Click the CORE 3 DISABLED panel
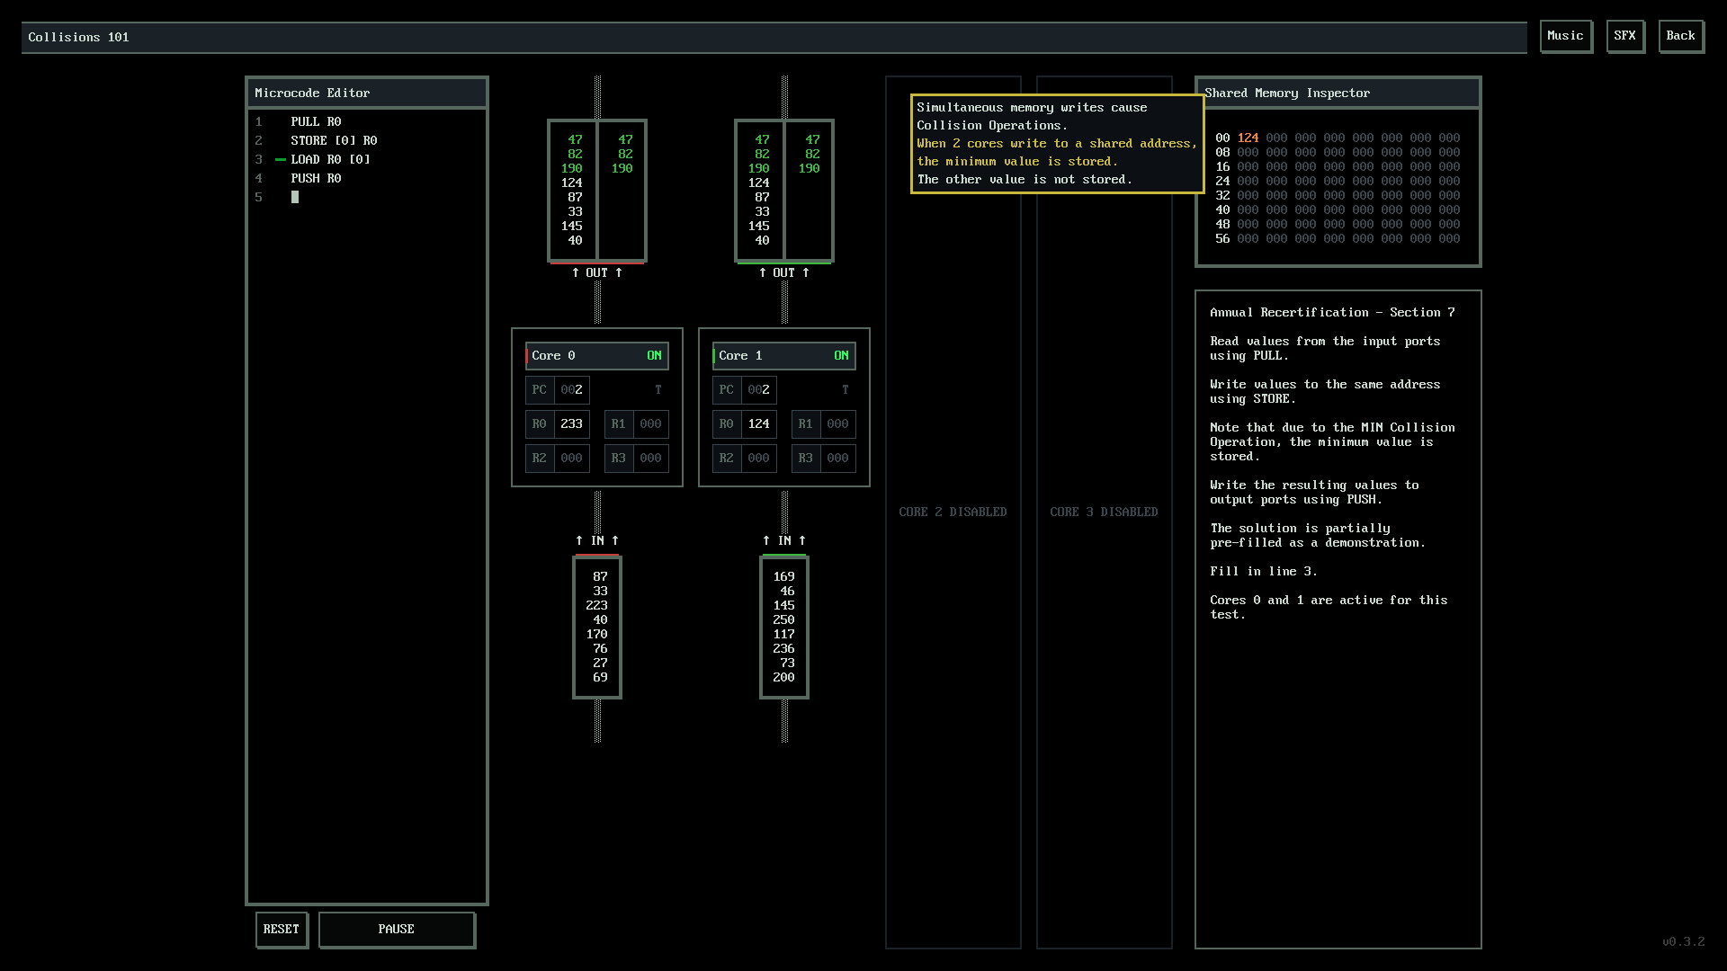Screen dimensions: 1727x971 tap(1104, 512)
